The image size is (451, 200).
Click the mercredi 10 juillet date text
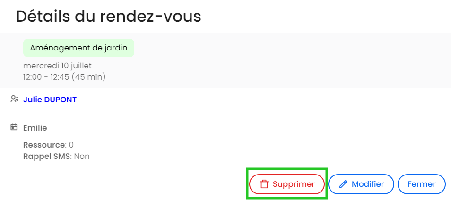coord(57,66)
